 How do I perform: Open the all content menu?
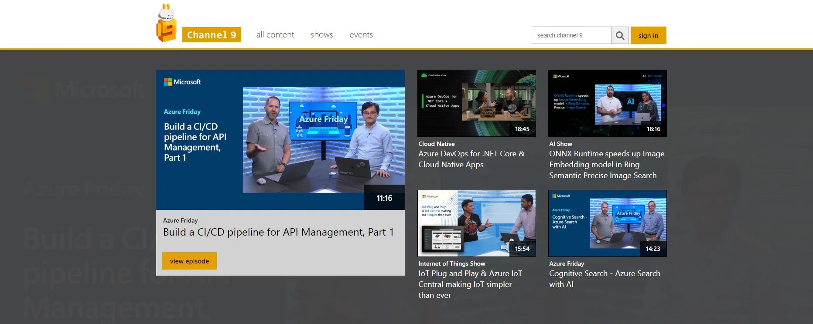click(x=275, y=35)
